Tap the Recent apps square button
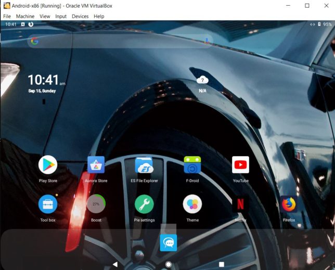Viewport: 335px width, 270px height. pyautogui.click(x=222, y=264)
